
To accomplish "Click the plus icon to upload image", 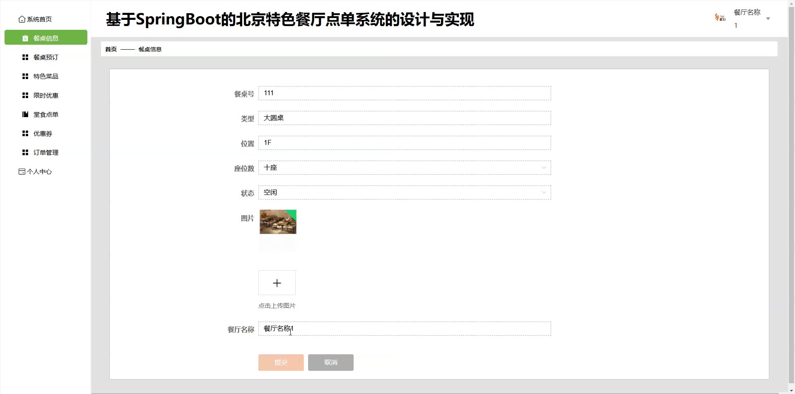I will 277,283.
